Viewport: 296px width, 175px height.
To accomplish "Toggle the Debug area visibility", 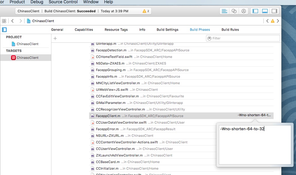I will click(x=265, y=11).
